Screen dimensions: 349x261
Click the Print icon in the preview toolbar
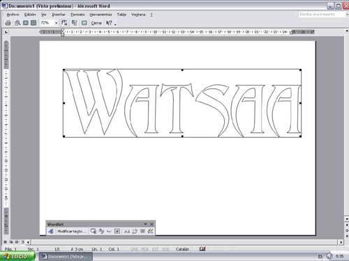tap(8, 23)
